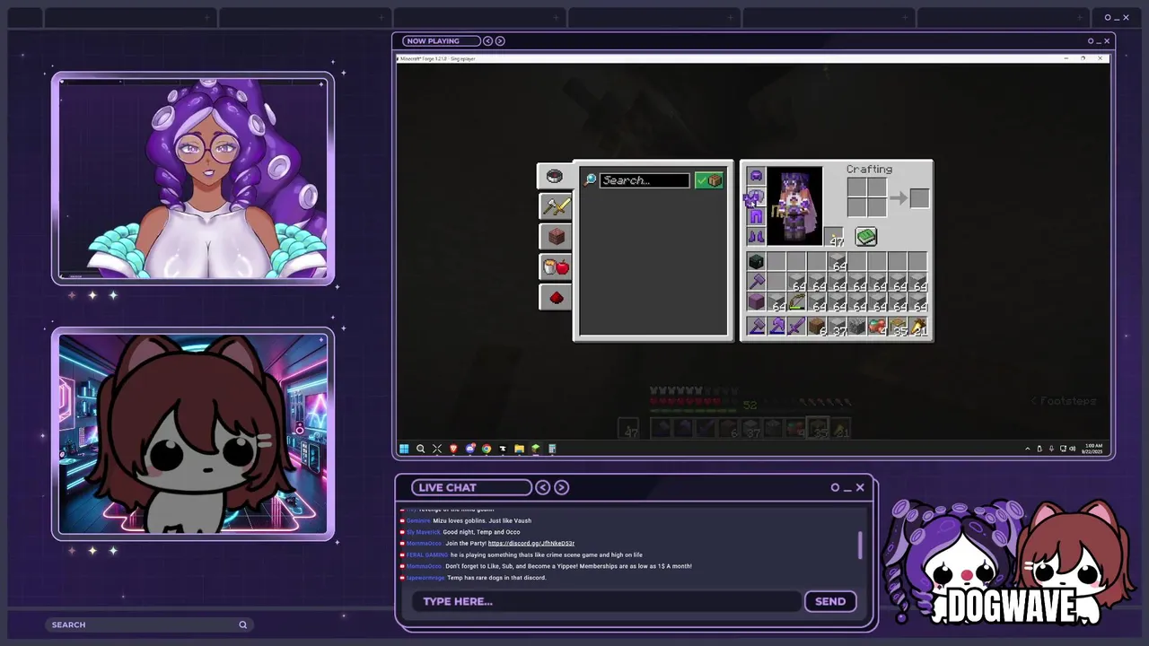Image resolution: width=1149 pixels, height=646 pixels.
Task: Click the offhand slot showing 47
Action: click(x=835, y=237)
